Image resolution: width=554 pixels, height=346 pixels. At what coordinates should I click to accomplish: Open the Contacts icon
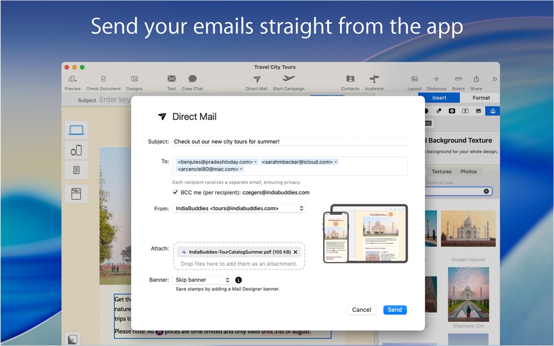[350, 79]
